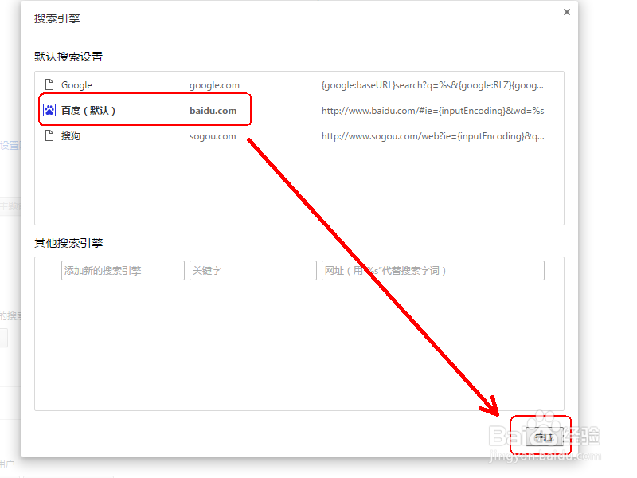Select the 搜狗 search engine entry
The width and height of the screenshot is (637, 478).
point(143,135)
